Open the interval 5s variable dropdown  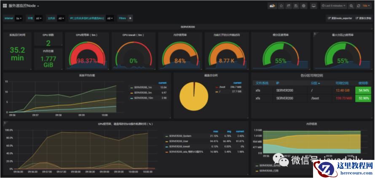19,18
